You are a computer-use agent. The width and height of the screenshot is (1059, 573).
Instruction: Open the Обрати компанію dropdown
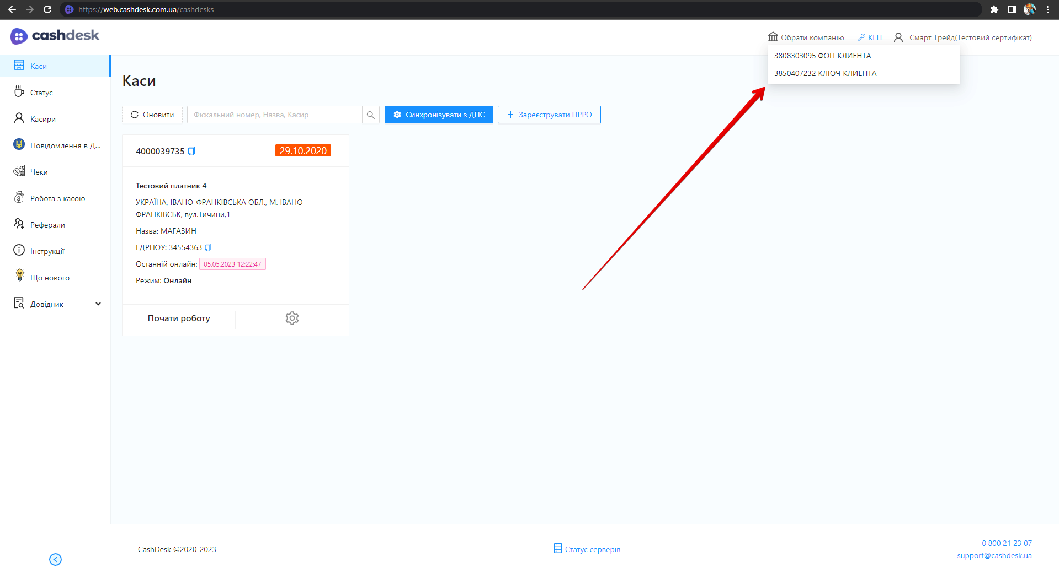pyautogui.click(x=806, y=37)
